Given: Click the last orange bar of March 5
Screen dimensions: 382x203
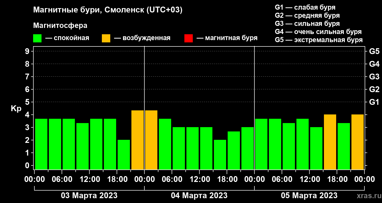Looking at the screenshot, I should (x=358, y=142).
